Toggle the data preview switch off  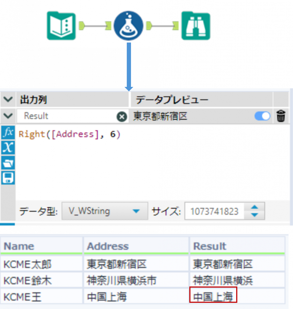(x=262, y=116)
